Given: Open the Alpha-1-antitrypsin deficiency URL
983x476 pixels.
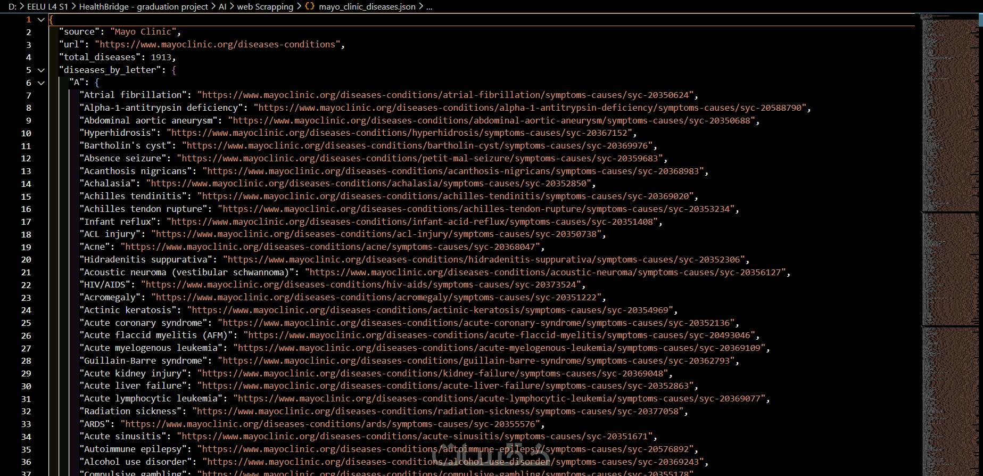Looking at the screenshot, I should click(530, 108).
